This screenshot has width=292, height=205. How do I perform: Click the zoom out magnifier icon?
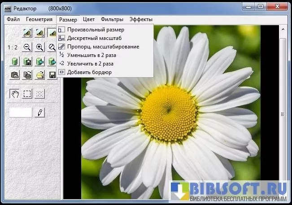27,48
